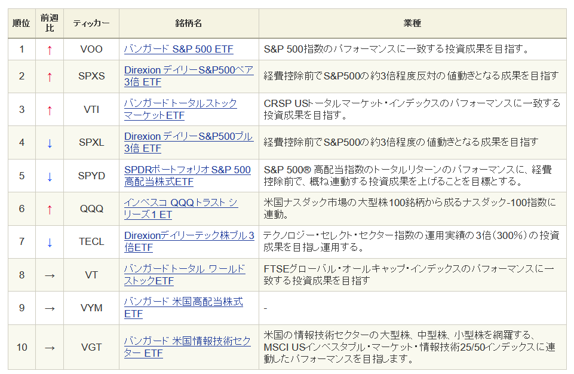Click the VGT description mentioning MSCI US
This screenshot has width=574, height=374.
(x=410, y=347)
